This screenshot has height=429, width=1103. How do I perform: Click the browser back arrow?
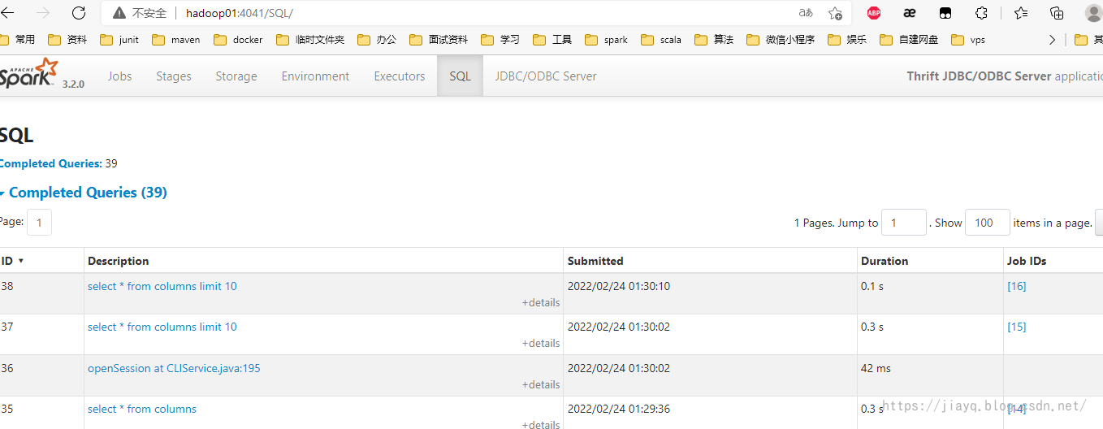pos(8,13)
